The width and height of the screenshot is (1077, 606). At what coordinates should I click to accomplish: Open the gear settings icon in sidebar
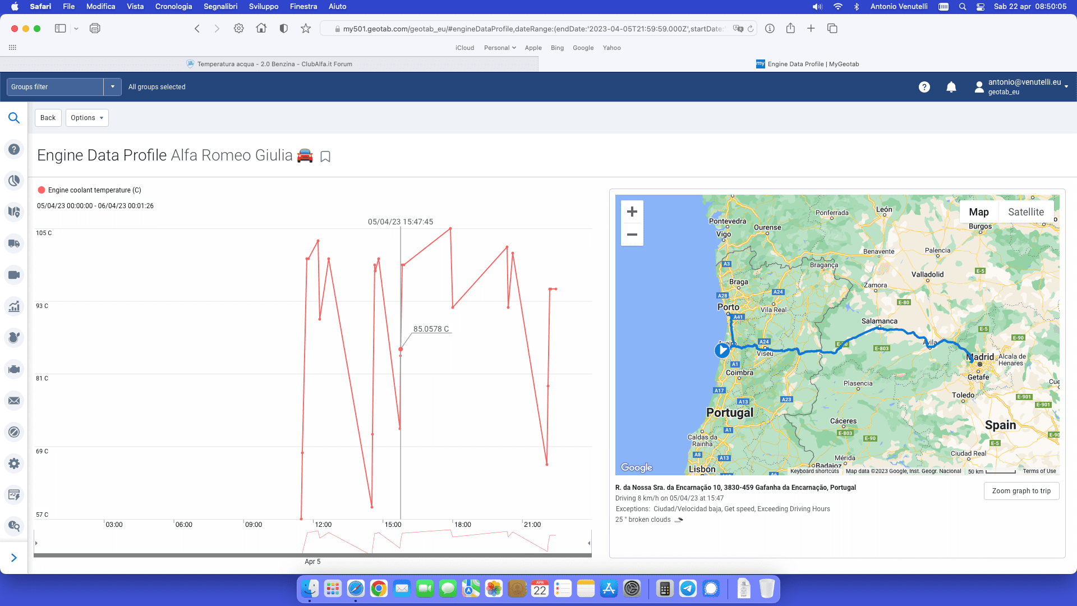(14, 463)
